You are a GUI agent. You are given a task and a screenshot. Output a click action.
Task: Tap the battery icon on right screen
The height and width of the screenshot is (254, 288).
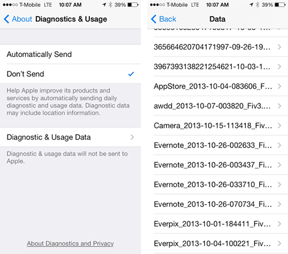click(x=280, y=5)
